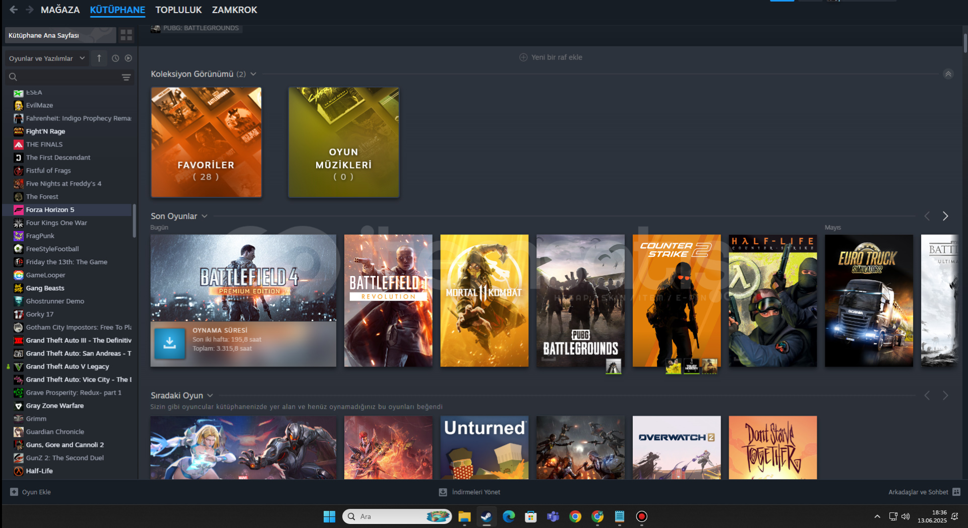Show recent activity clock filter
Viewport: 968px width, 528px height.
(x=115, y=58)
